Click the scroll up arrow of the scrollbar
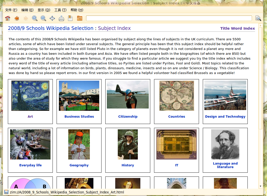267x196 pixels. (260, 26)
